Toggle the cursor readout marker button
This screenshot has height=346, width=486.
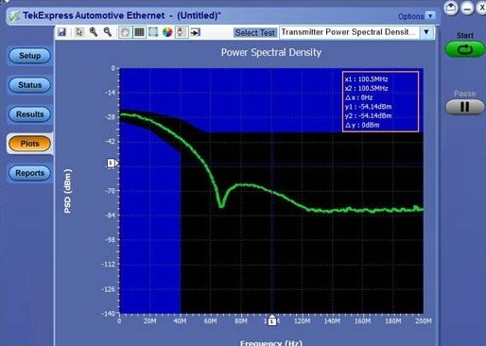tap(182, 32)
